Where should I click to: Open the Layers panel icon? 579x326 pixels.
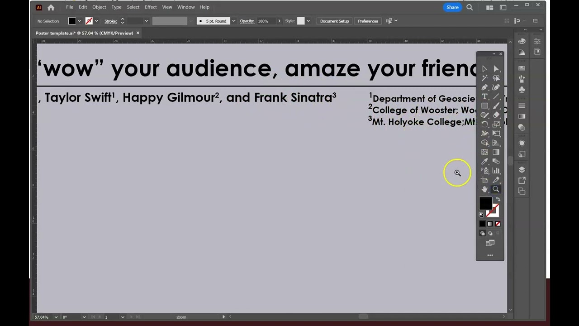[x=522, y=170]
